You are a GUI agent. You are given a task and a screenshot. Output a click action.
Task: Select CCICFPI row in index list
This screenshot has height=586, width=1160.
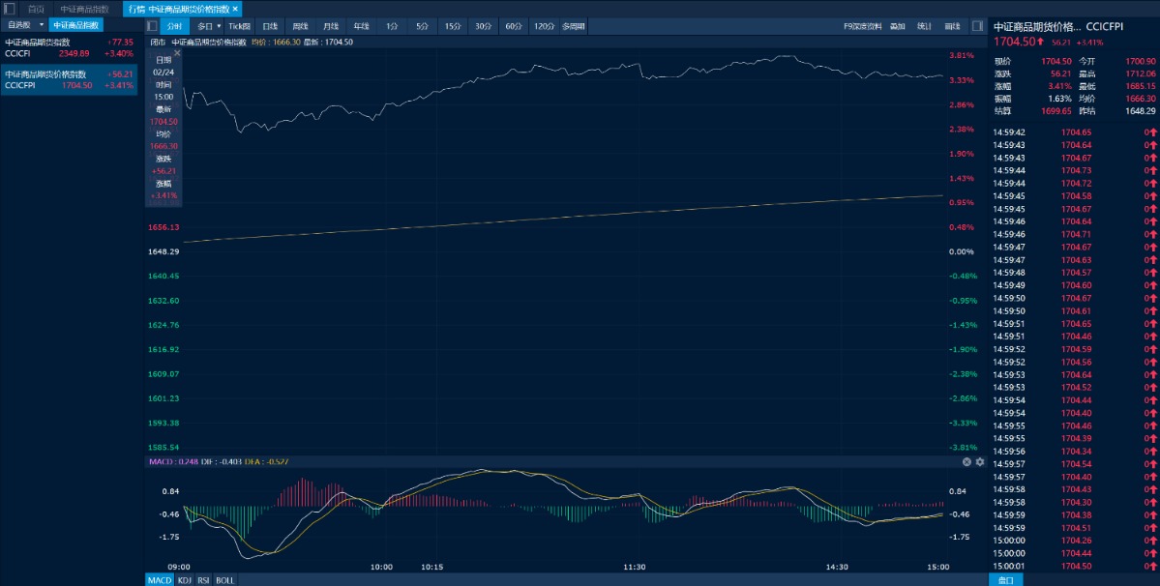pos(69,80)
